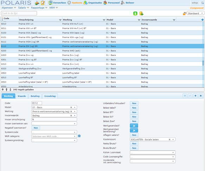The width and height of the screenshot is (205, 171).
Task: Switch to the Waarde tab
Action: 22,96
